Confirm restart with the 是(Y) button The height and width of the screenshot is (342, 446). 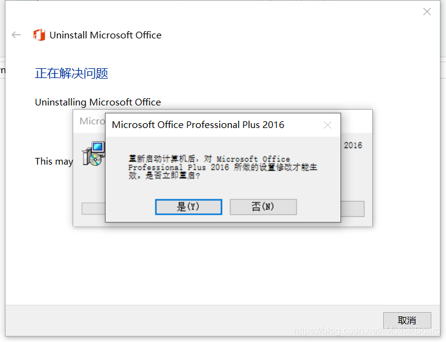(189, 207)
